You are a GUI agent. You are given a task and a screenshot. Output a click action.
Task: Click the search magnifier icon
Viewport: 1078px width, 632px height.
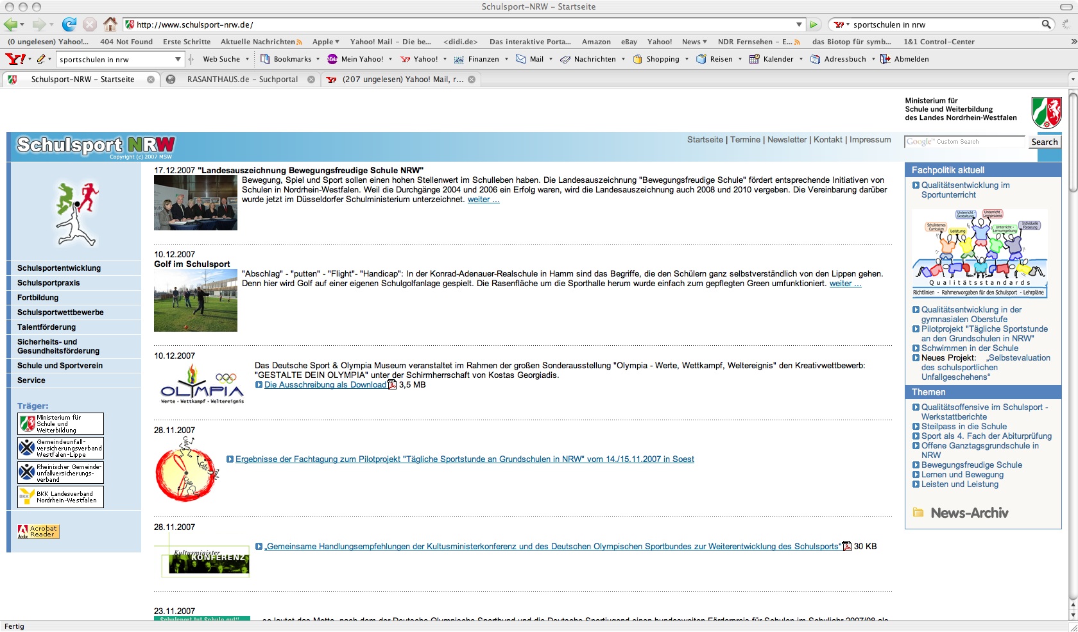click(1046, 24)
